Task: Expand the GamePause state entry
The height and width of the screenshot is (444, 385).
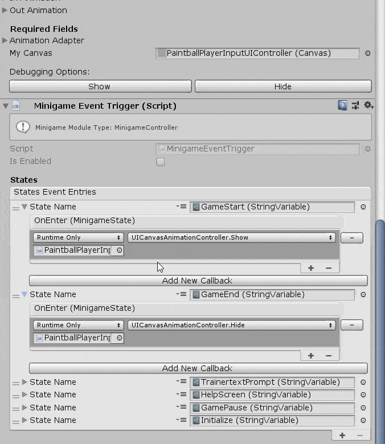Action: tap(24, 408)
